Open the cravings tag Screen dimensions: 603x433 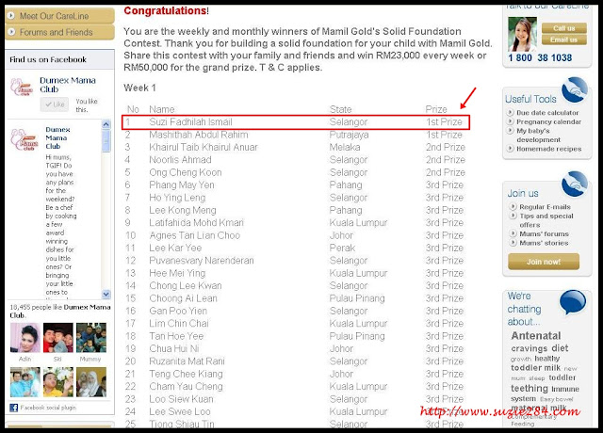coord(530,348)
